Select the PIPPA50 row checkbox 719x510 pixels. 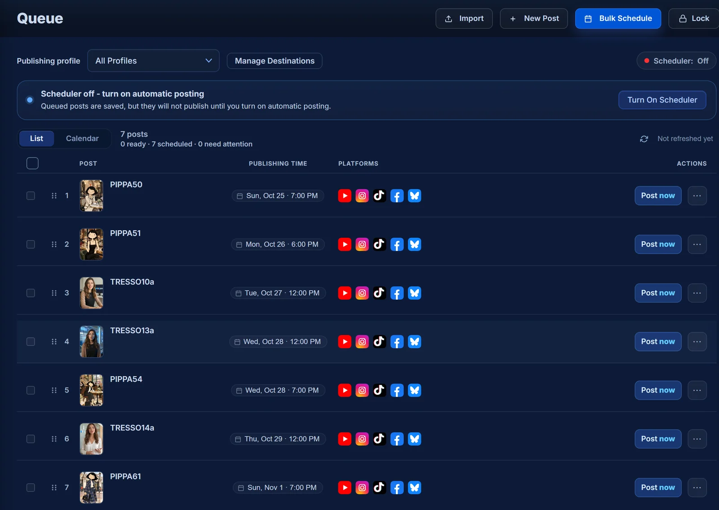(31, 196)
